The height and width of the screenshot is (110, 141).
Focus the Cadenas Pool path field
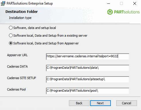88,91
